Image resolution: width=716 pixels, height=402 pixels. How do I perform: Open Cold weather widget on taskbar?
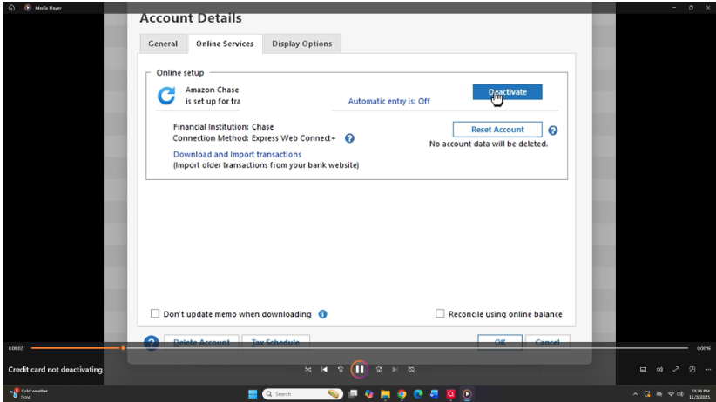(x=30, y=393)
